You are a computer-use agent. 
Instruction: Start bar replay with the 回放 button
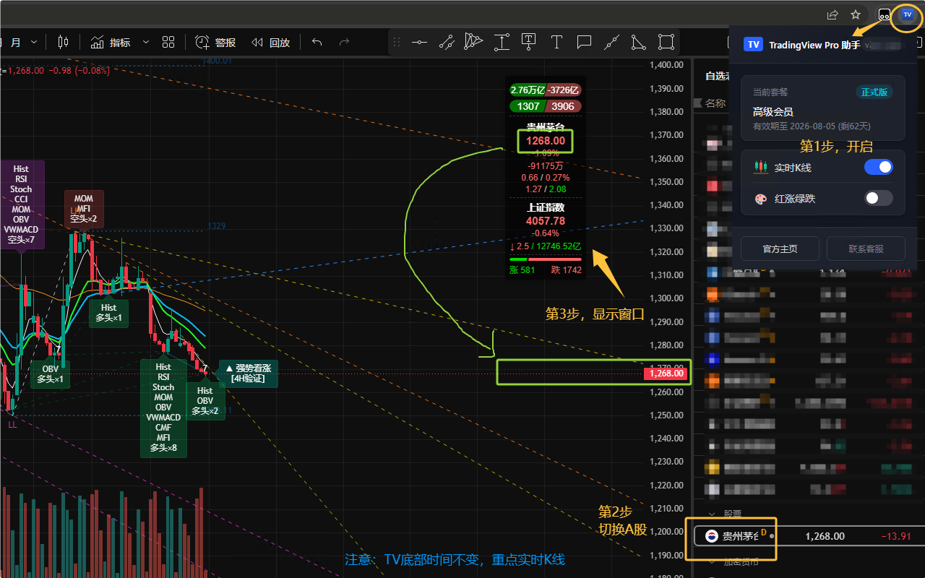click(x=271, y=43)
